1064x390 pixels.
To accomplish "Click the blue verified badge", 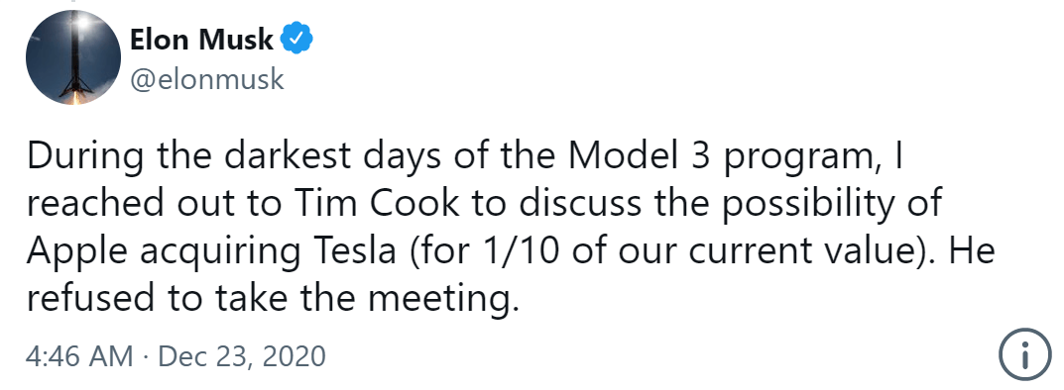I will (296, 40).
